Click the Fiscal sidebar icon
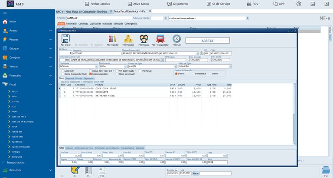Image resolution: width=333 pixels, height=178 pixels. click(x=5, y=84)
